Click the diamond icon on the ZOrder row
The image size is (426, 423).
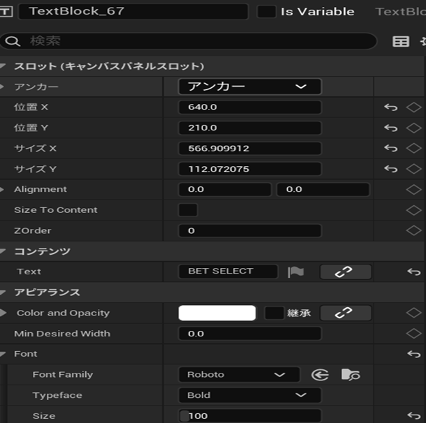pyautogui.click(x=414, y=230)
